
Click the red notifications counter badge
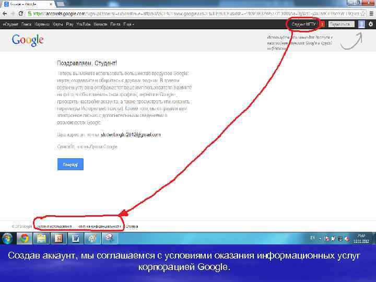pos(322,24)
